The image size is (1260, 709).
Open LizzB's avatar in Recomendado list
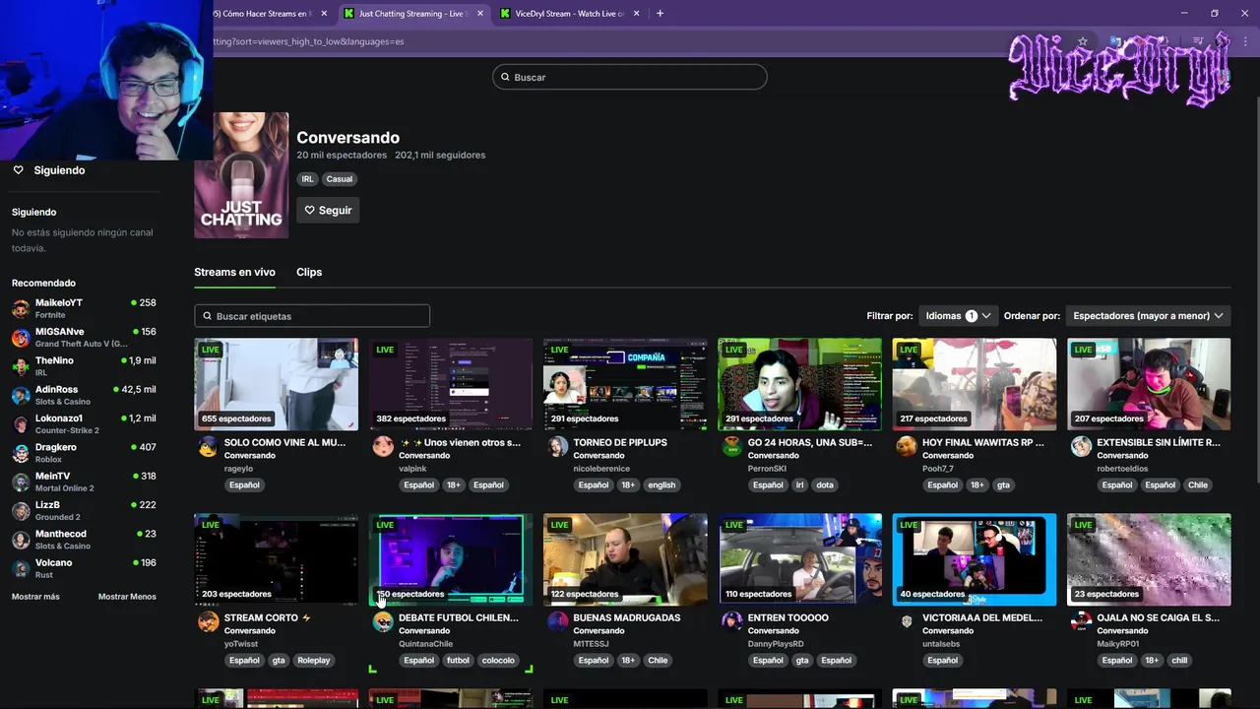click(21, 511)
